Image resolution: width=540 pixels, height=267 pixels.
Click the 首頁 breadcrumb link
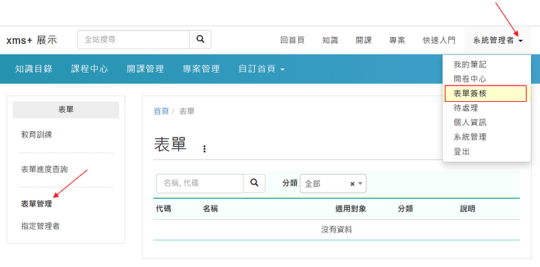(x=161, y=111)
